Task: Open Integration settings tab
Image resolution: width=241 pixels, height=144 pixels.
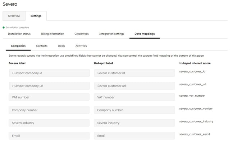Action: 112,34
